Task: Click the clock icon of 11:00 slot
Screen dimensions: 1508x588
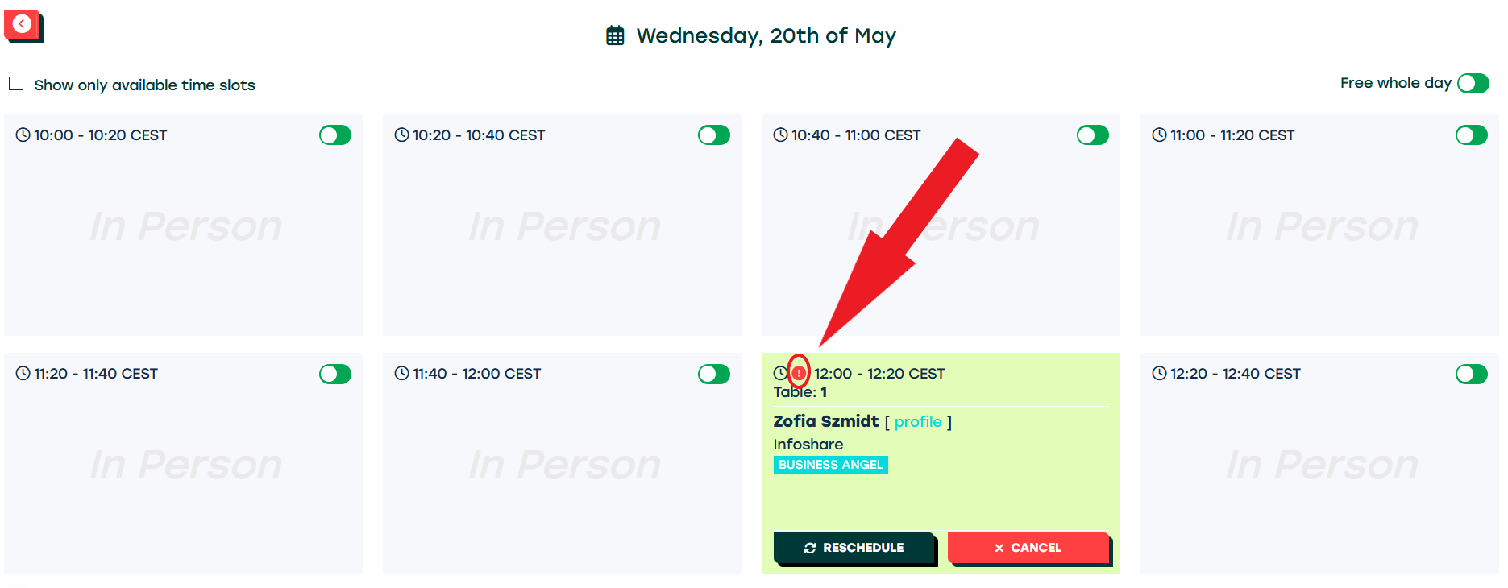Action: click(x=1159, y=135)
